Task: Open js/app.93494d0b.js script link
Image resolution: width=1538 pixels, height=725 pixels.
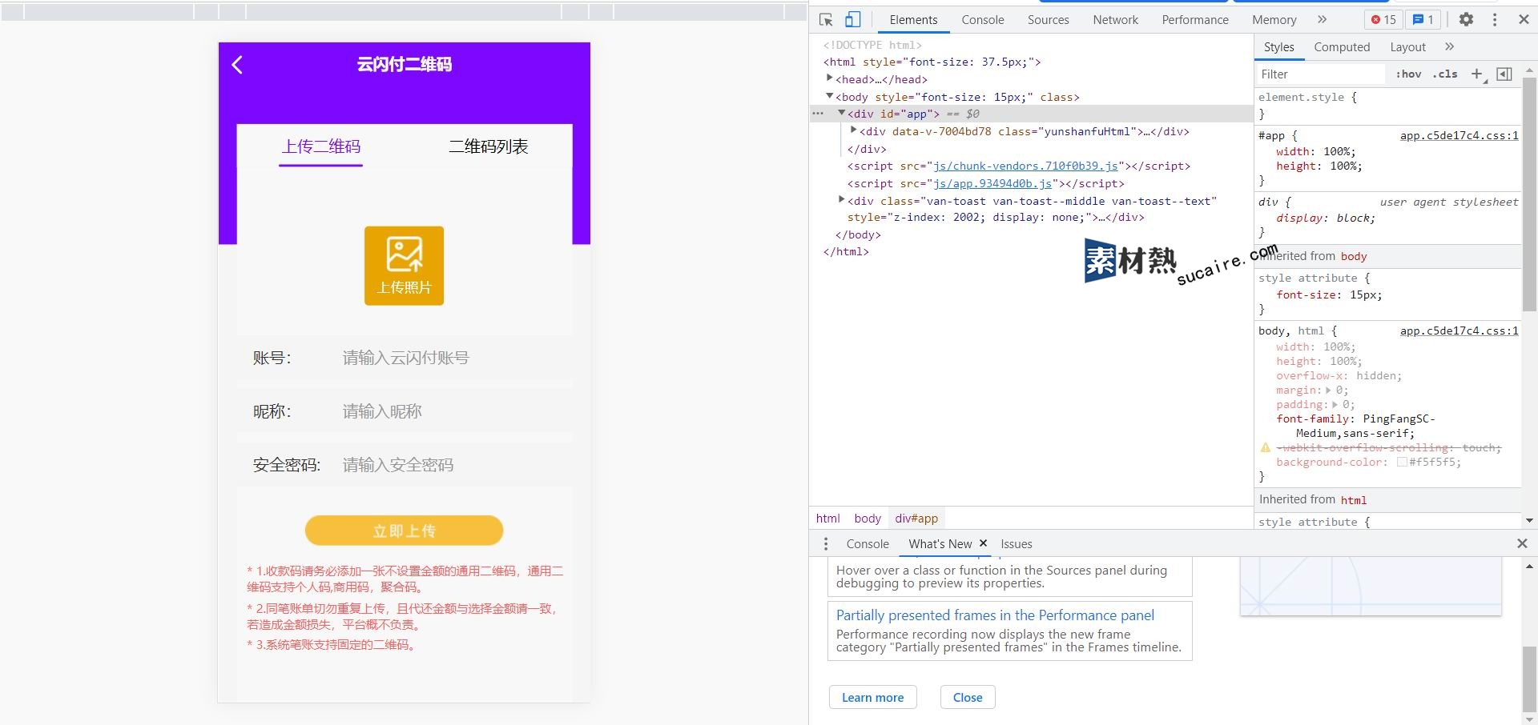Action: 992,183
